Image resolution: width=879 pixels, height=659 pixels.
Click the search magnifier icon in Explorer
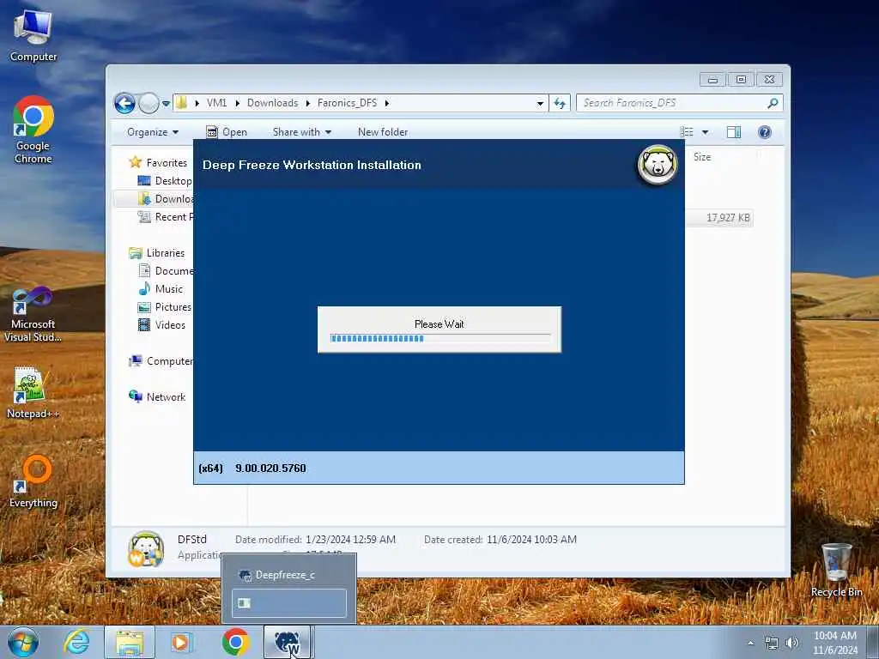(x=773, y=103)
